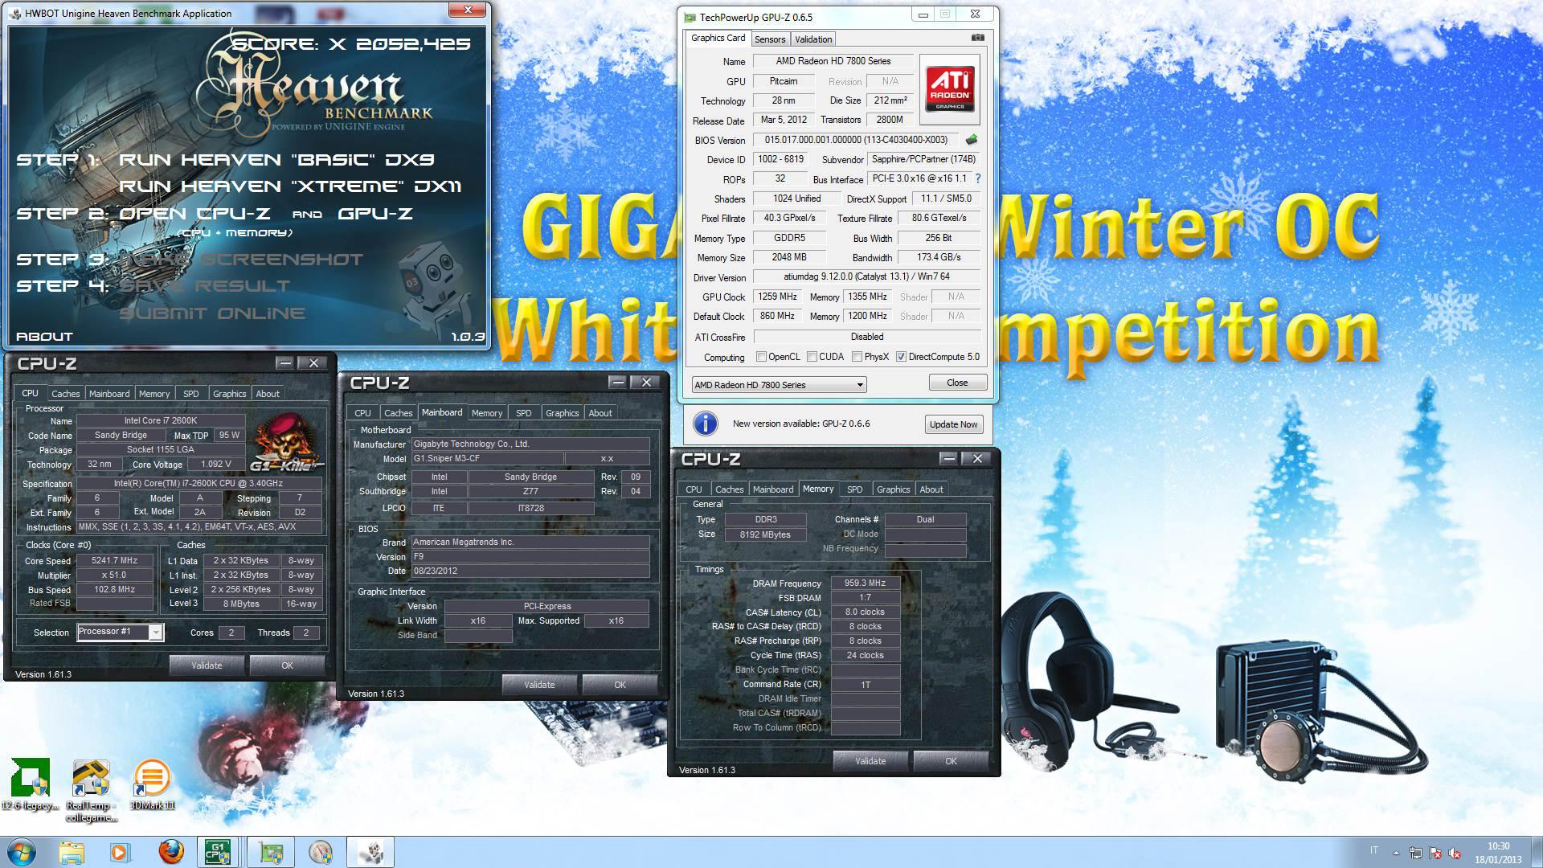
Task: Open the Mainboard tab in the CPU-Z memory window
Action: (773, 489)
